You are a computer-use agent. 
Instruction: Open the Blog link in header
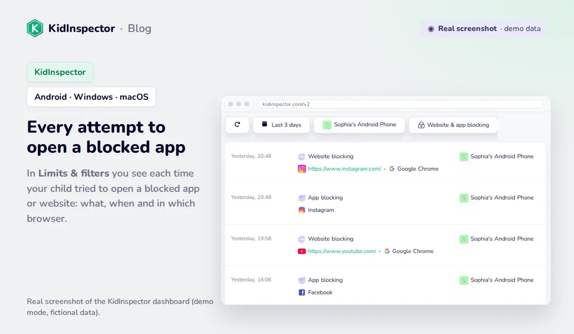[x=140, y=28]
